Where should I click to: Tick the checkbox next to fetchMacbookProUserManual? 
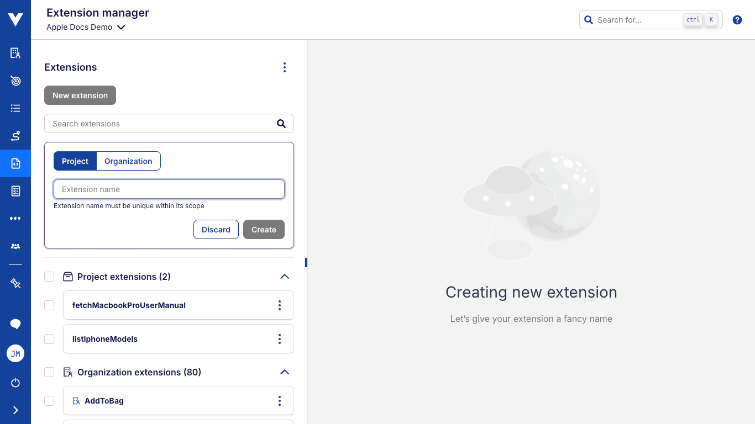click(x=49, y=305)
